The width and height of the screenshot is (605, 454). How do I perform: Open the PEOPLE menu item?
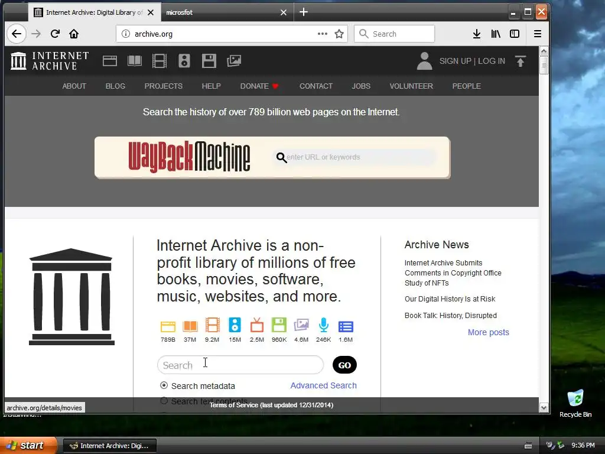(467, 86)
